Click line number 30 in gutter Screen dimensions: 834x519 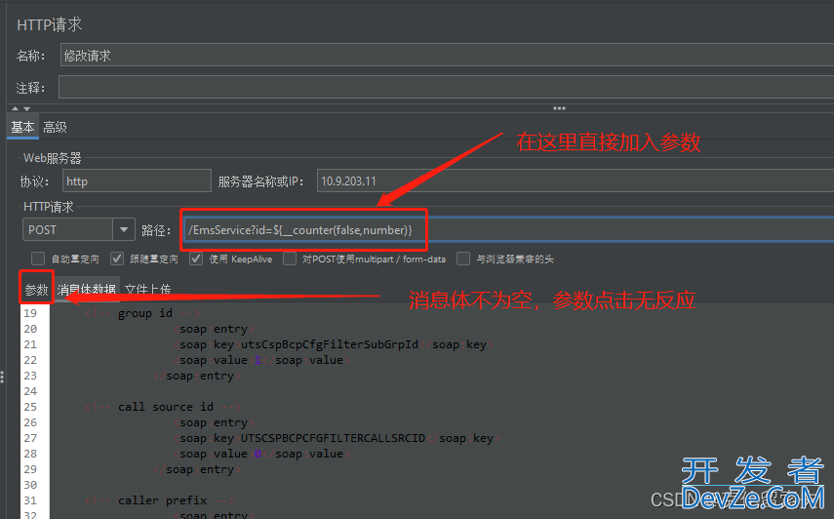[30, 485]
